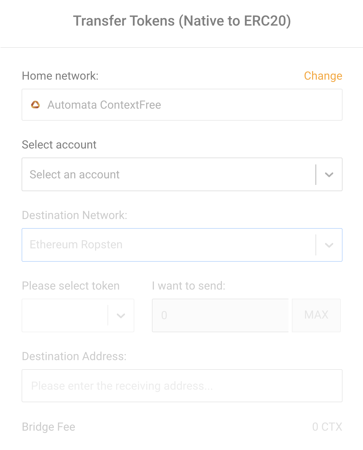This screenshot has width=363, height=450.
Task: Click the chevron arrow in the token selector
Action: click(x=121, y=316)
